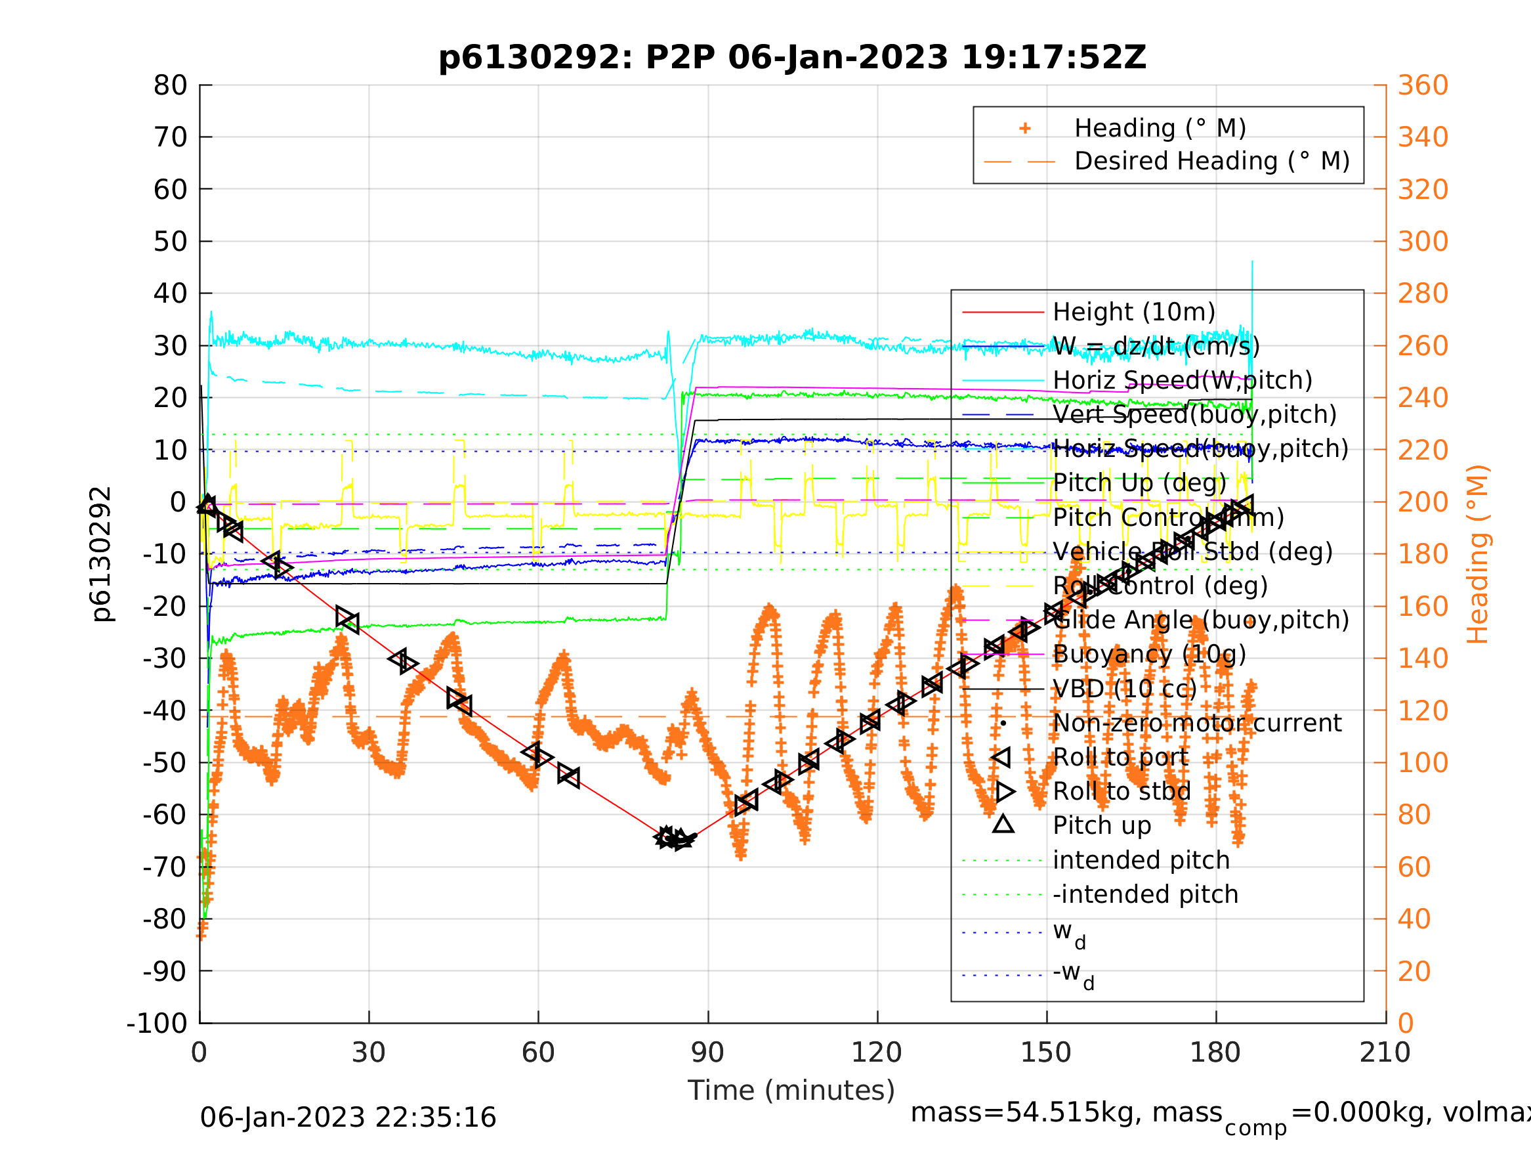Click the W = dz/dt (cm/s) legend label

[1156, 346]
